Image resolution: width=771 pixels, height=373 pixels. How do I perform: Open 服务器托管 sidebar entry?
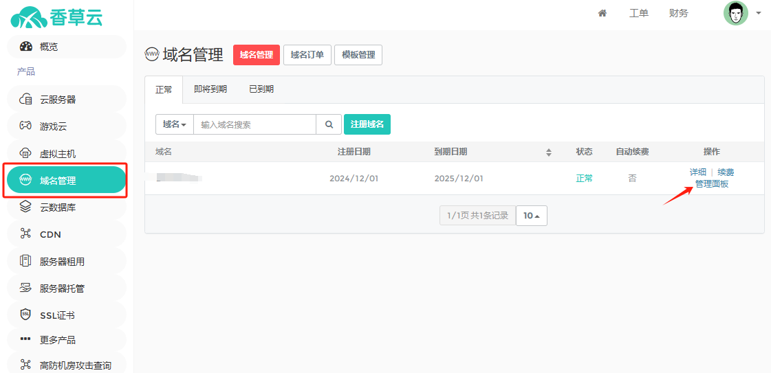[x=67, y=288]
